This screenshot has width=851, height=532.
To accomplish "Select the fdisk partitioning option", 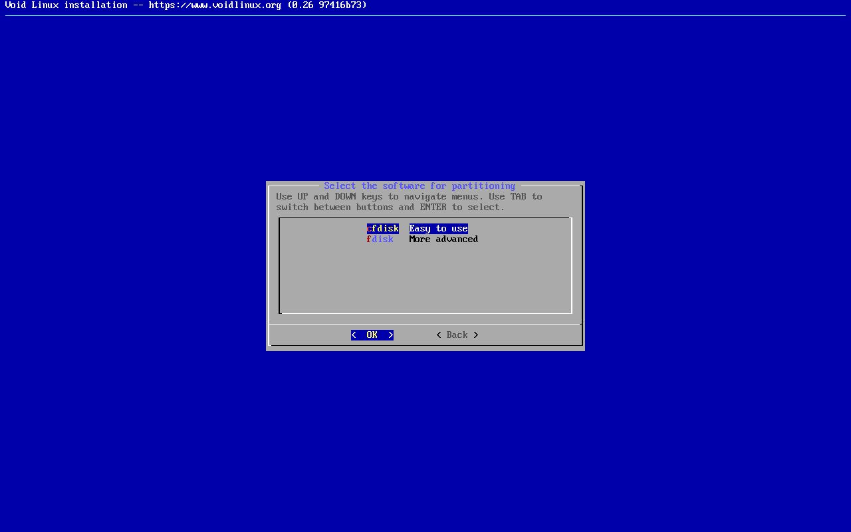I will point(380,239).
